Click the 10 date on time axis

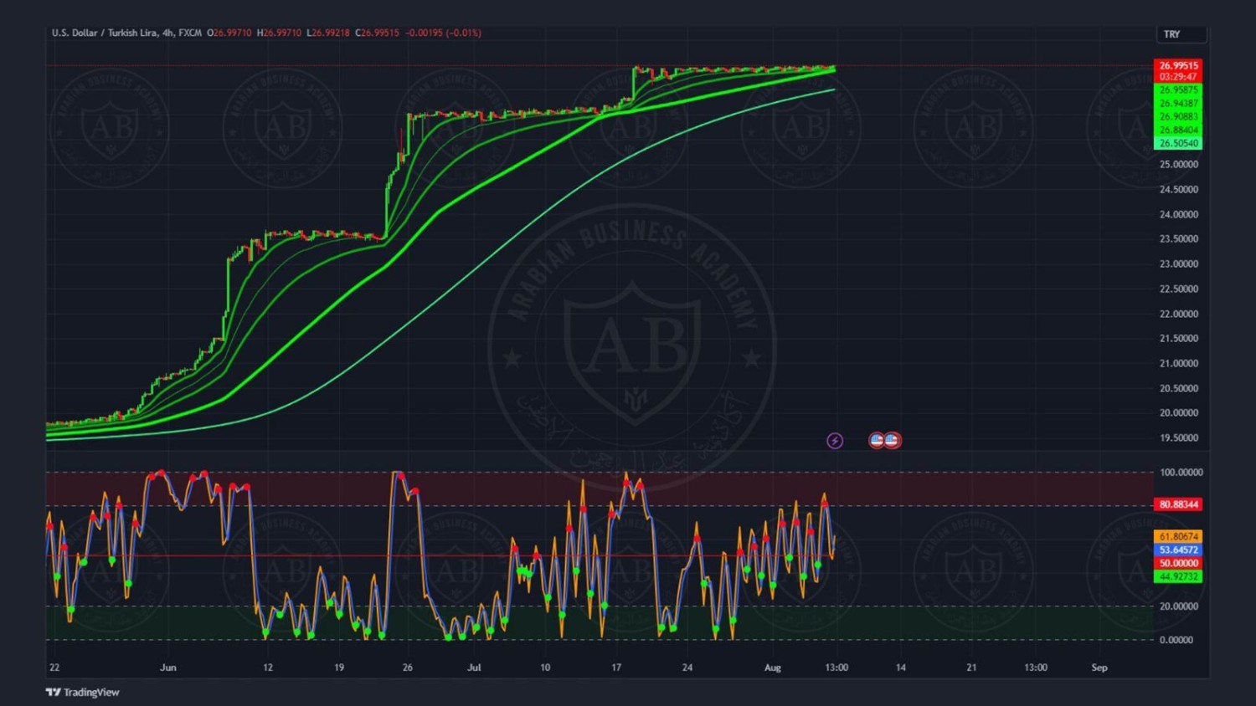(x=545, y=668)
